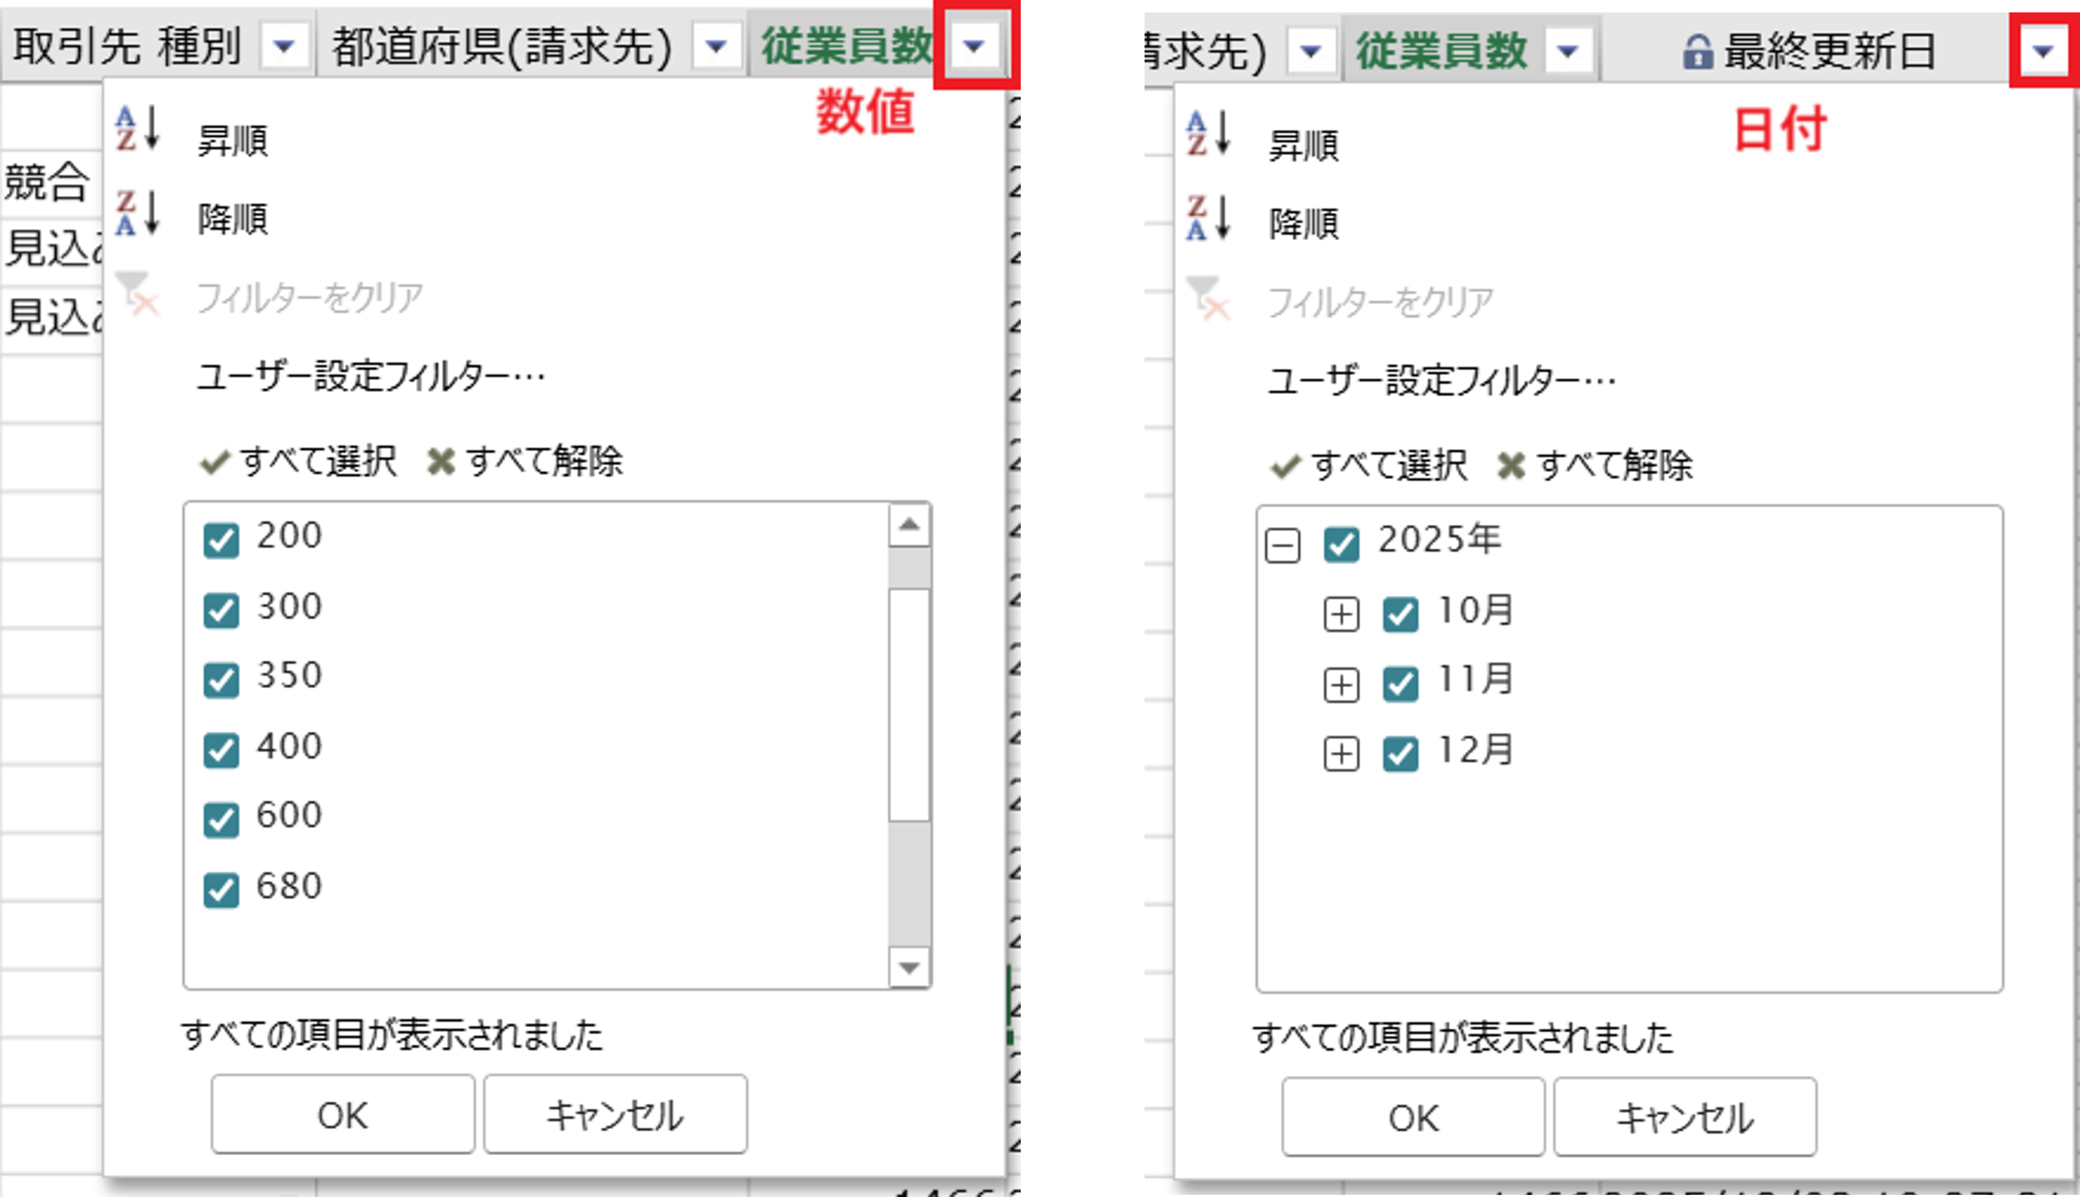The image size is (2080, 1197).
Task: Choose 降順 in the date filter menu
Action: [x=1304, y=224]
